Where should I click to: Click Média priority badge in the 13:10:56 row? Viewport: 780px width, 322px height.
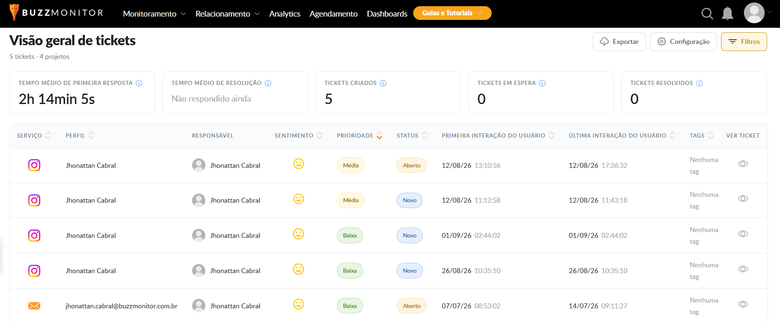click(351, 165)
